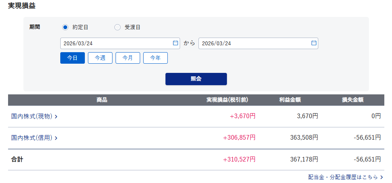Click the arrow after 配当金・分配金履歴はこちら
The height and width of the screenshot is (183, 392).
[381, 177]
